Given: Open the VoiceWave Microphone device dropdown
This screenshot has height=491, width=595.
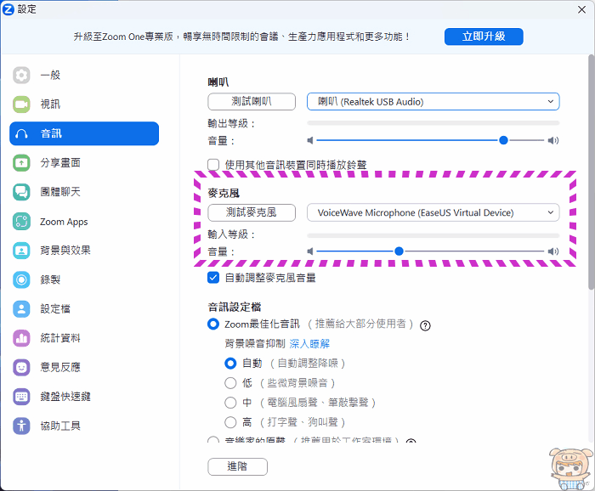Looking at the screenshot, I should pyautogui.click(x=433, y=212).
